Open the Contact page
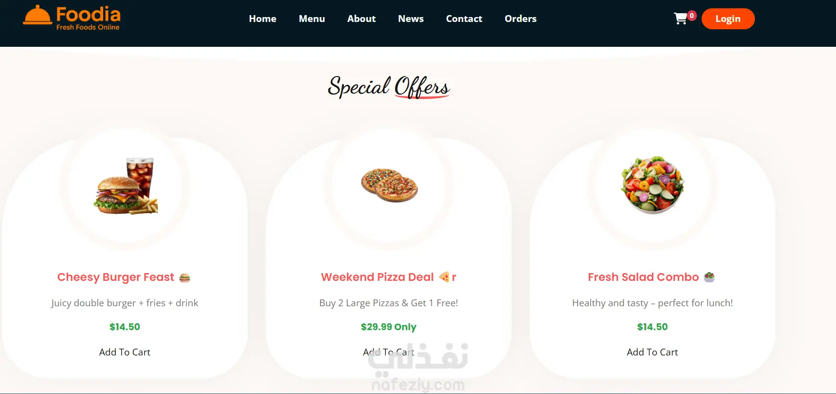The image size is (836, 394). (x=464, y=19)
